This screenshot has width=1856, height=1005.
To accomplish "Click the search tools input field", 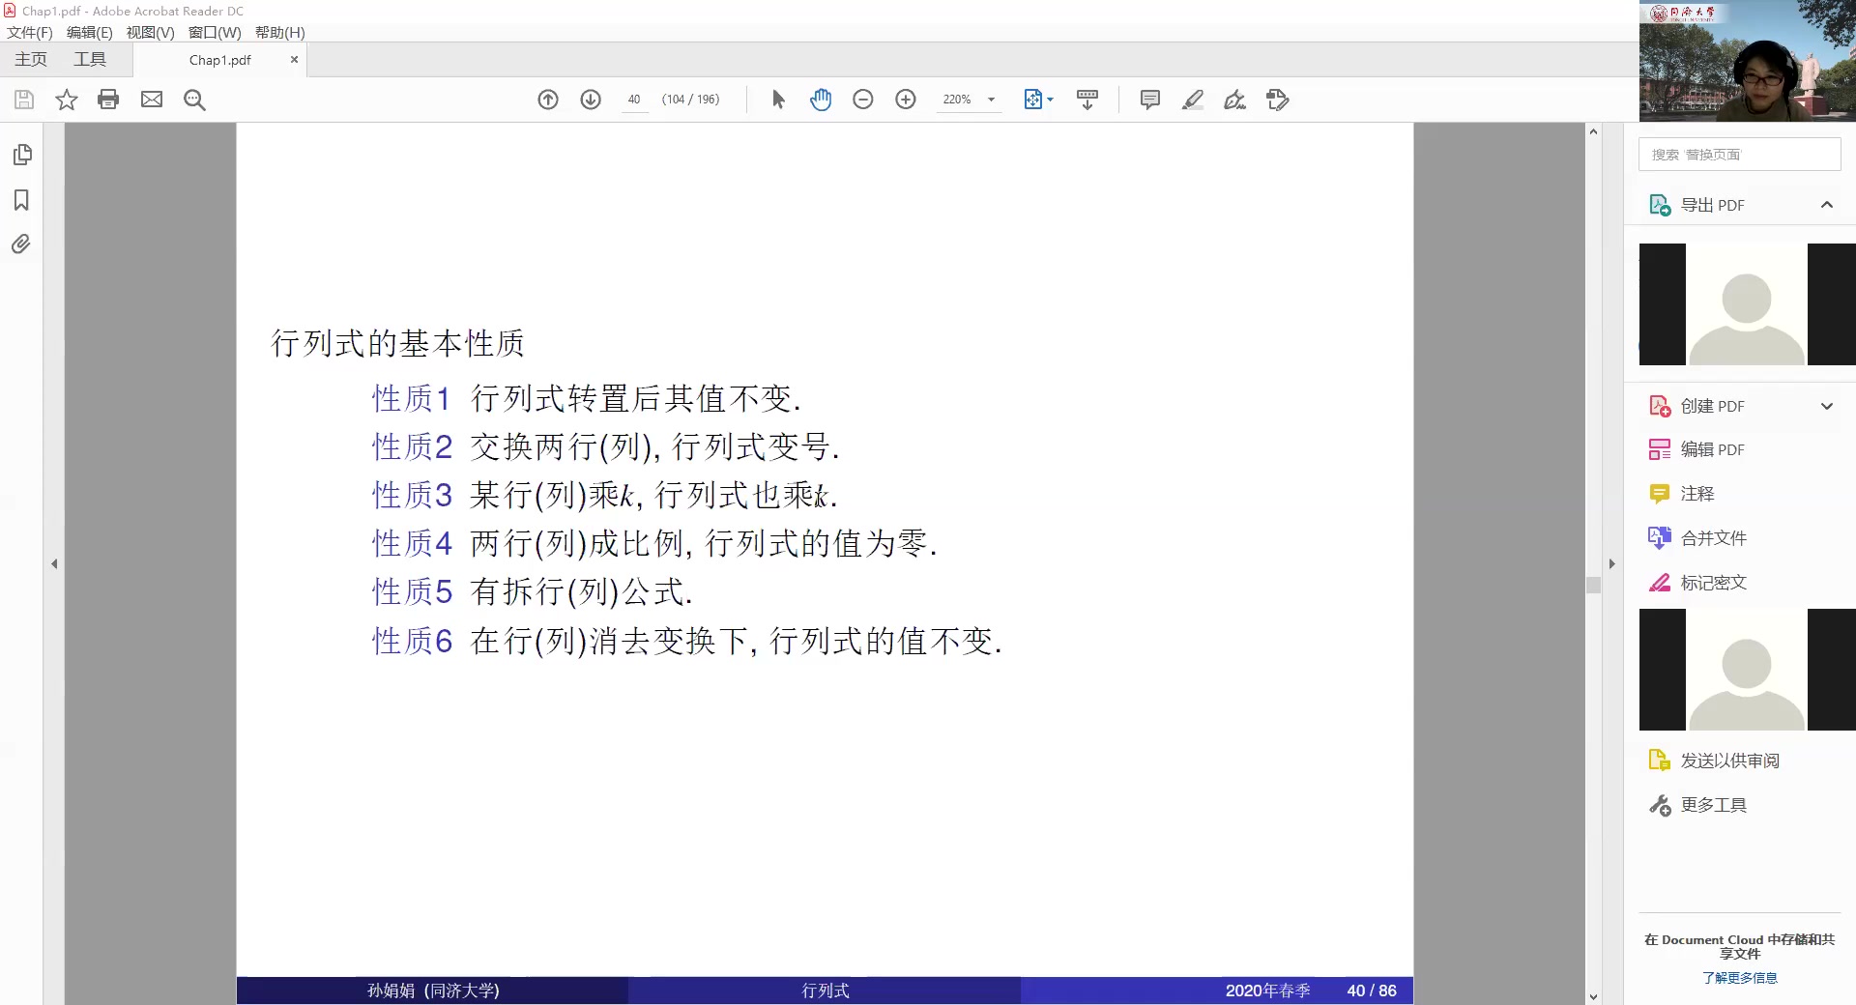I will [x=1740, y=155].
